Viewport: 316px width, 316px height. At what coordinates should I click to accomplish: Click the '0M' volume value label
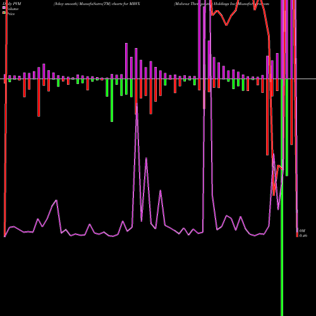tap(302, 231)
